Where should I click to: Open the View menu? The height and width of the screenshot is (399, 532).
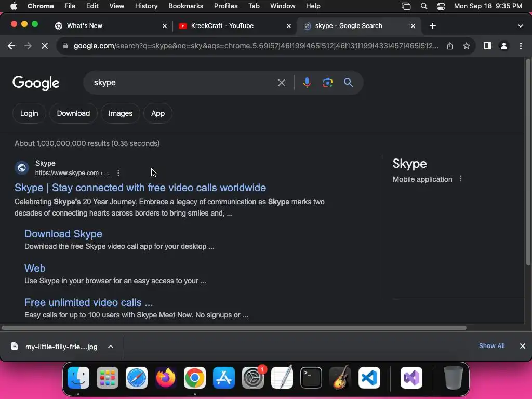tap(117, 6)
